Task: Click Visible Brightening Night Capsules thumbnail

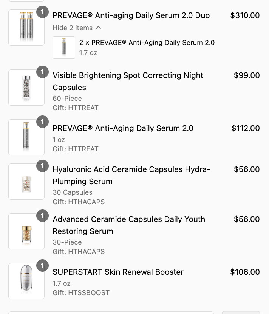Action: [26, 88]
